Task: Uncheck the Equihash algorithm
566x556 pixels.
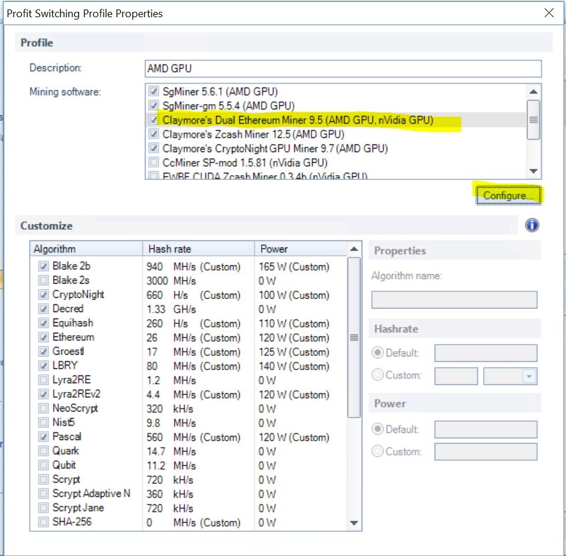Action: [x=43, y=323]
